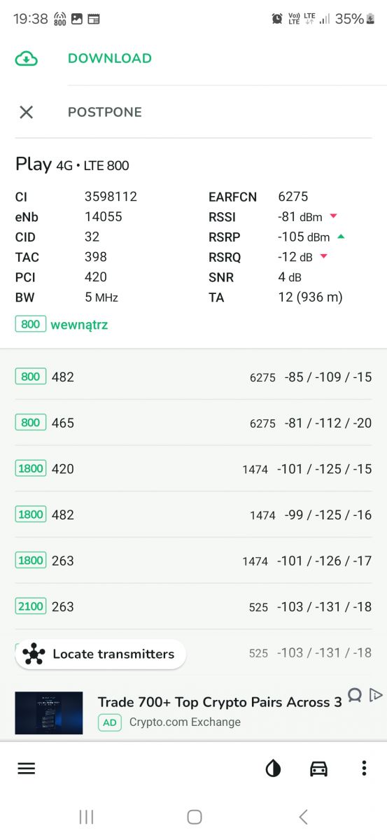Tap the cloud download icon
This screenshot has width=387, height=840.
26,59
